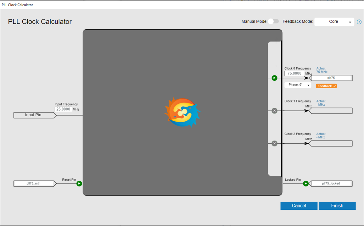The height and width of the screenshot is (226, 364).
Task: Edit the pll75_rstn pin name field
Action: point(33,184)
